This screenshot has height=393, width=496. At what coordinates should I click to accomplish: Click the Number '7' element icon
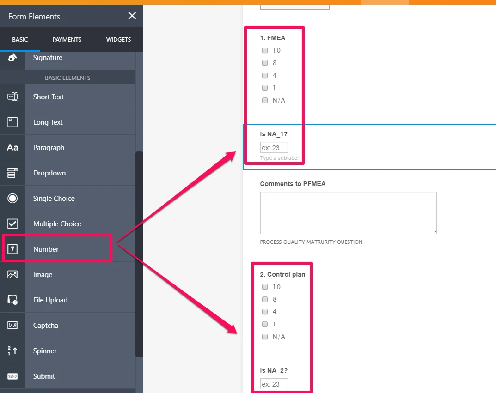pos(12,248)
